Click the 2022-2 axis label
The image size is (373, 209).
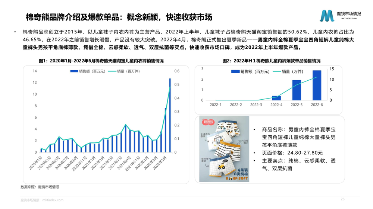point(236,104)
